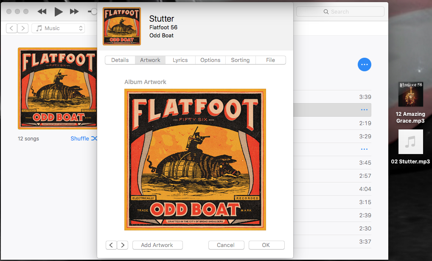Open the Music library dropdown
The height and width of the screenshot is (261, 432).
58,28
